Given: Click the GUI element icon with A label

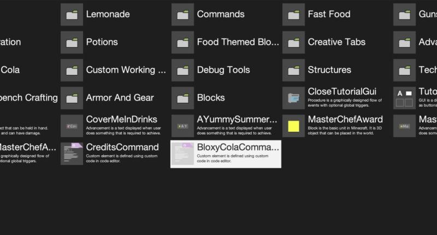Looking at the screenshot, I should tap(404, 98).
